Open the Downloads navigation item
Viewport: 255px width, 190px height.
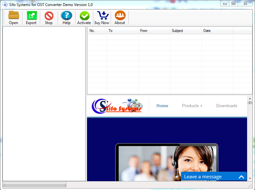227,106
